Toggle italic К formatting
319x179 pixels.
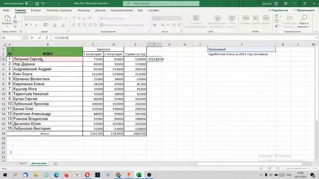[31, 25]
